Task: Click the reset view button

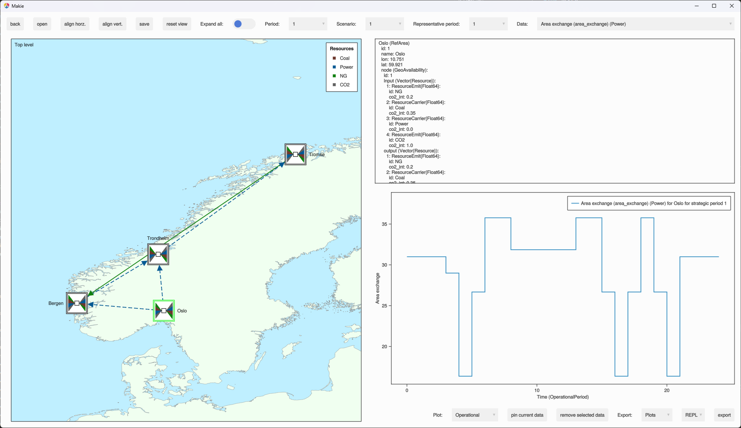Action: 177,24
